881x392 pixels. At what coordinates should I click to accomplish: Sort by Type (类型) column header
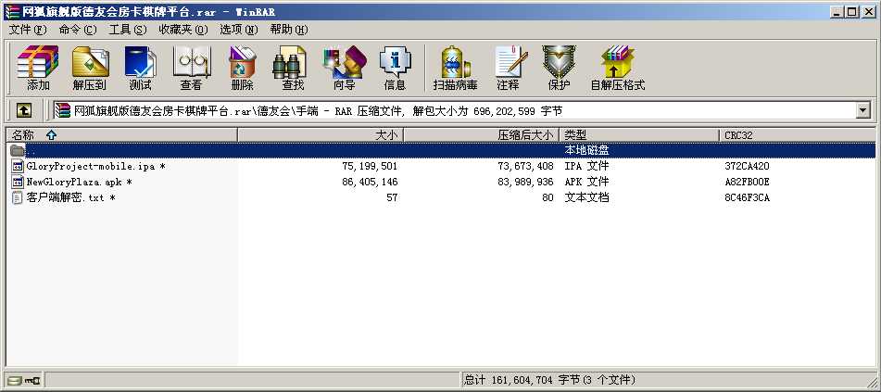tap(639, 135)
